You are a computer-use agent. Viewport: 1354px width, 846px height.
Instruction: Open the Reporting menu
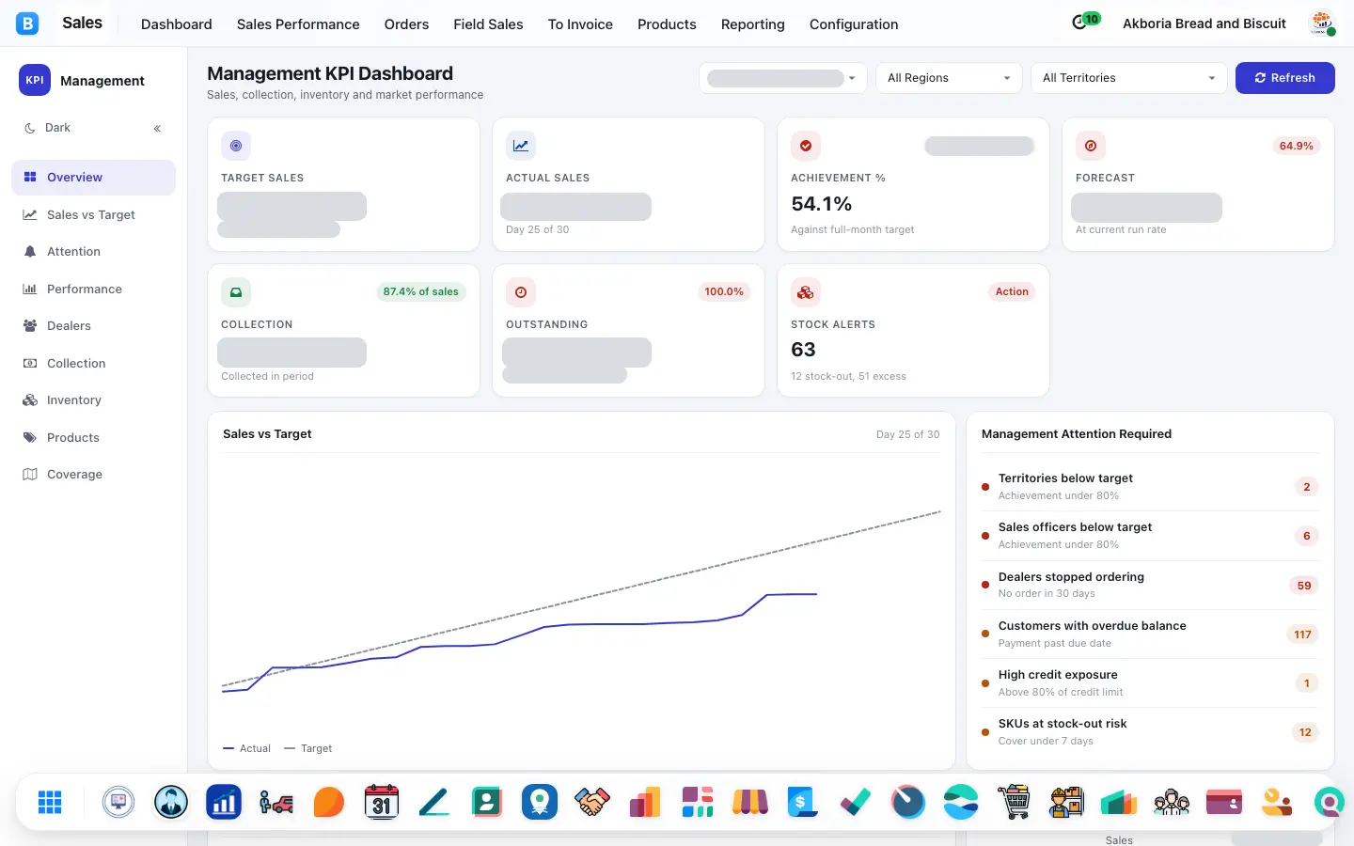752,24
